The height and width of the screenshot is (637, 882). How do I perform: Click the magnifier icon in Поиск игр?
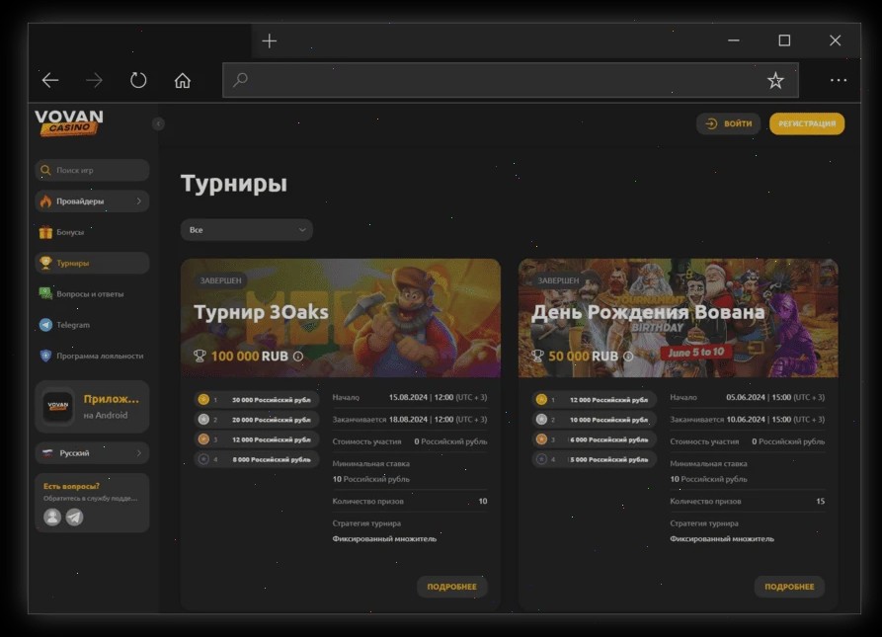pyautogui.click(x=46, y=170)
